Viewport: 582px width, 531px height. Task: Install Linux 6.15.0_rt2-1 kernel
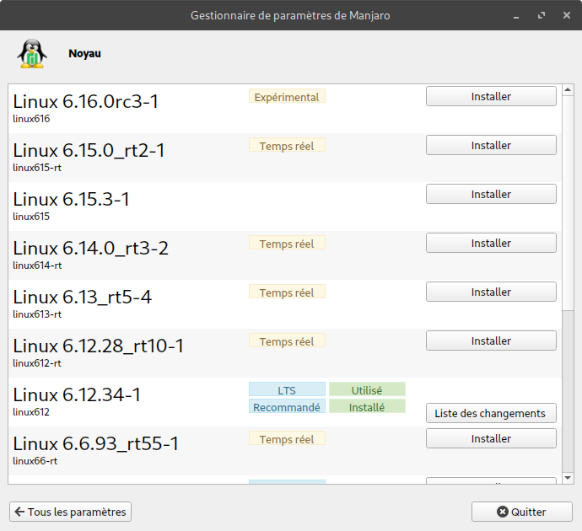pos(491,145)
